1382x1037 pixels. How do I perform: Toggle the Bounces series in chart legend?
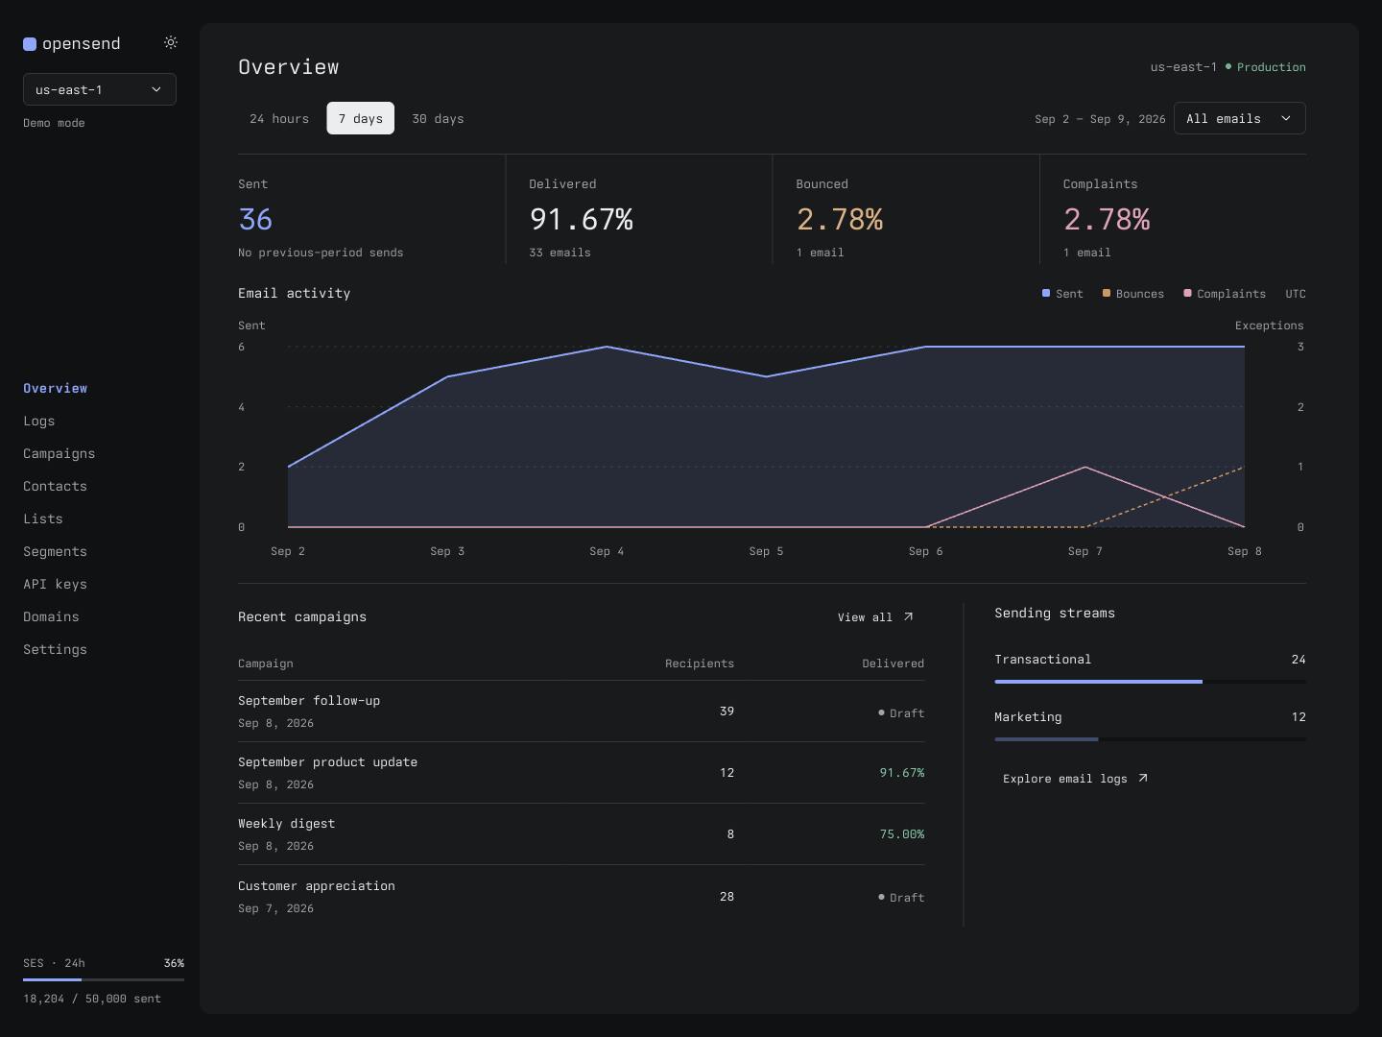[1133, 294]
